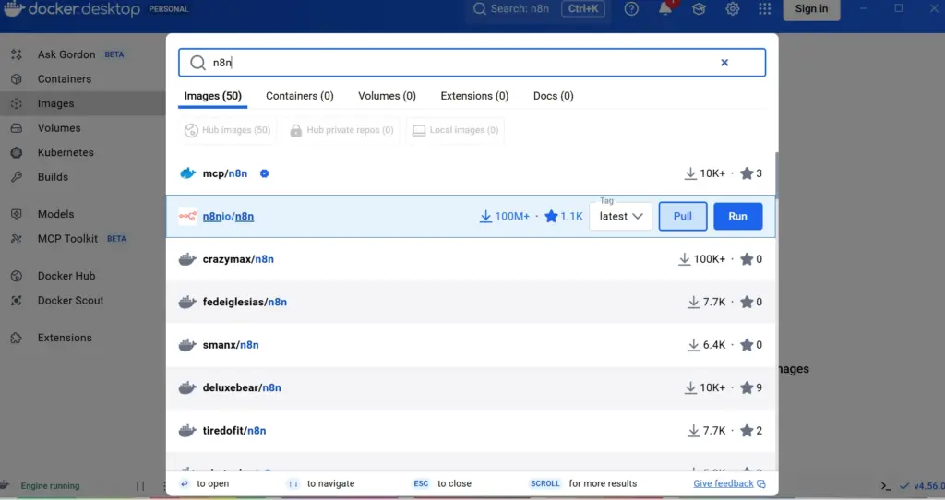Select the smanx/n8n result
Image resolution: width=945 pixels, height=500 pixels.
tap(472, 345)
